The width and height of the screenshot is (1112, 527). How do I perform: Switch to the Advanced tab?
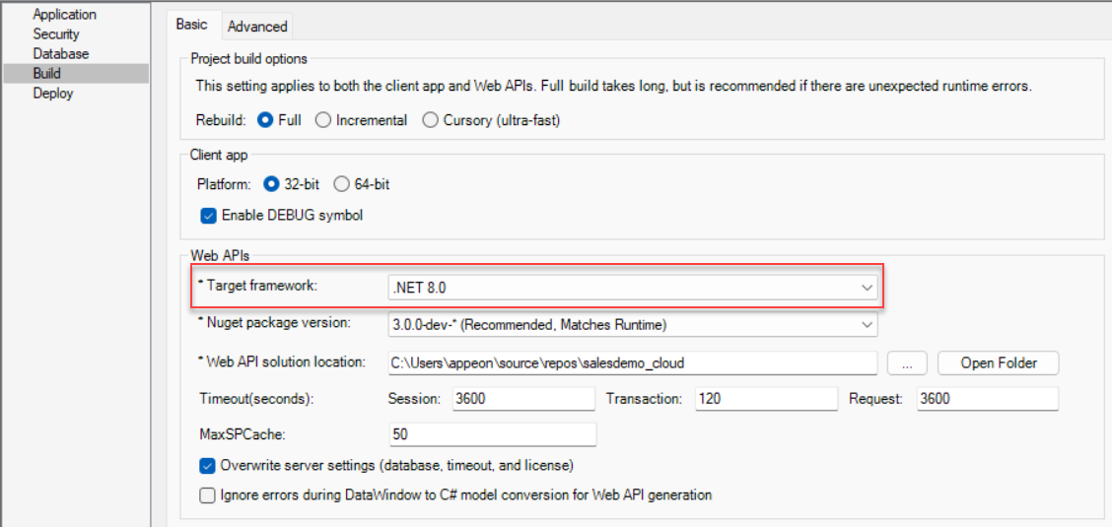coord(257,27)
